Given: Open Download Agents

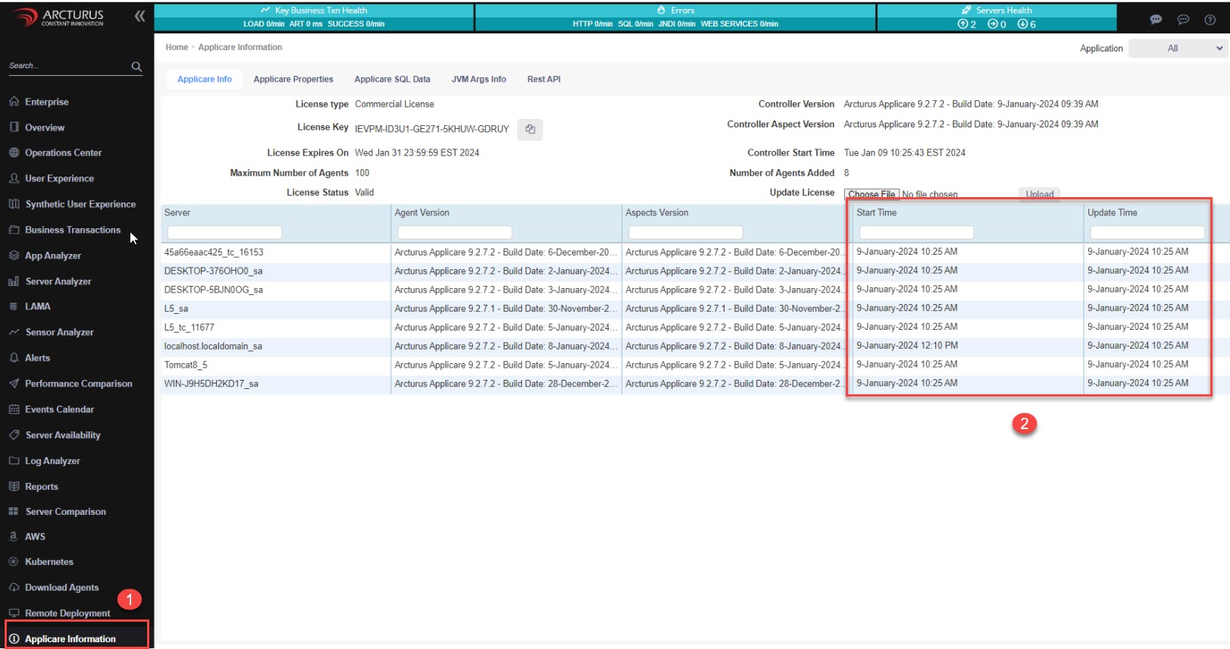Looking at the screenshot, I should [x=61, y=588].
